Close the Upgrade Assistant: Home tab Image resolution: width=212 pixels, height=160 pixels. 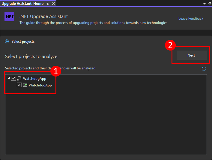point(53,4)
